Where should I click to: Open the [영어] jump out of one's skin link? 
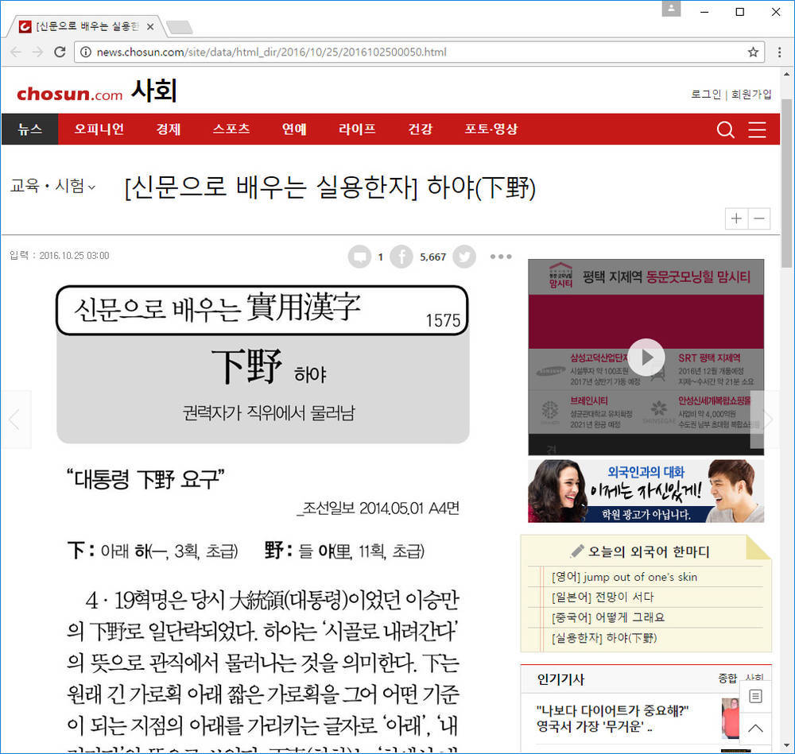(x=624, y=577)
